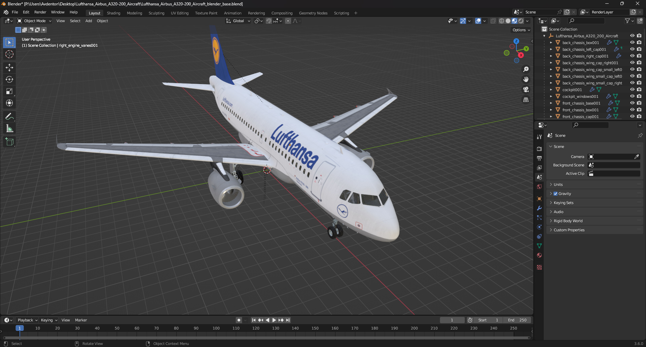Open the Physics properties tab

[x=539, y=227]
